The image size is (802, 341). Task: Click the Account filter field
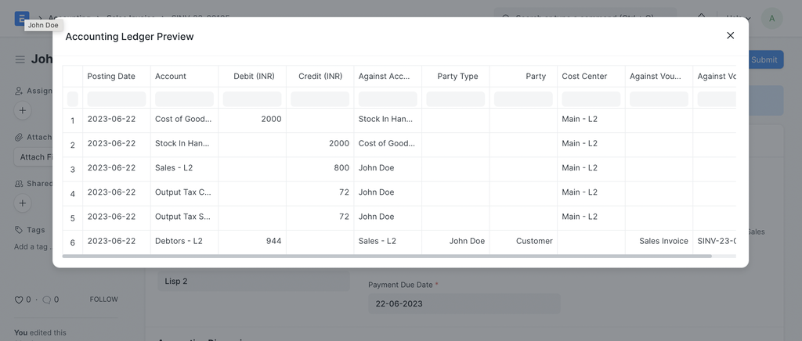click(x=184, y=99)
